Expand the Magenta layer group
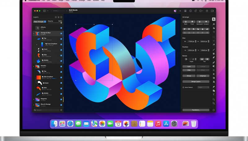 tap(34, 99)
